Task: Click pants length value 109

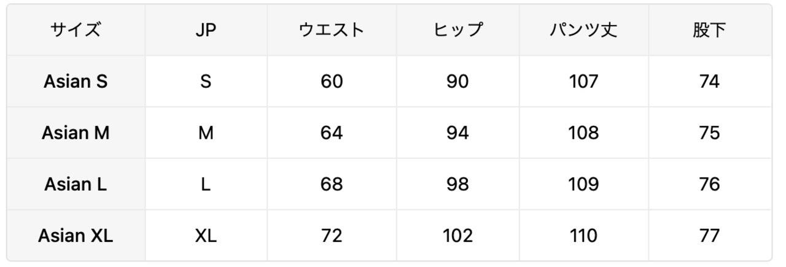Action: point(583,184)
